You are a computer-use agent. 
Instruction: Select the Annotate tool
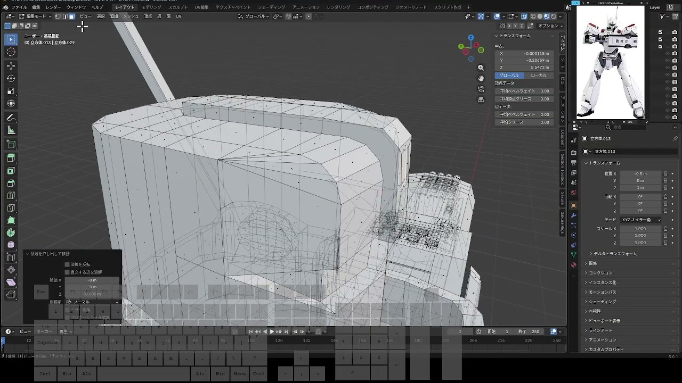point(11,118)
